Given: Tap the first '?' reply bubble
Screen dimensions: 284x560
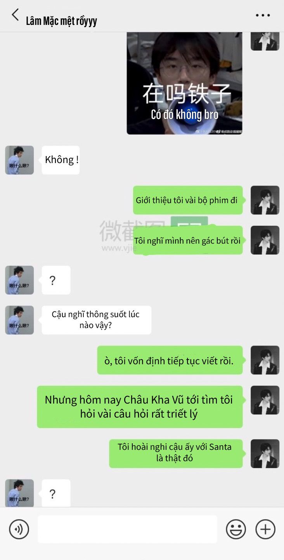Looking at the screenshot, I should 56,280.
